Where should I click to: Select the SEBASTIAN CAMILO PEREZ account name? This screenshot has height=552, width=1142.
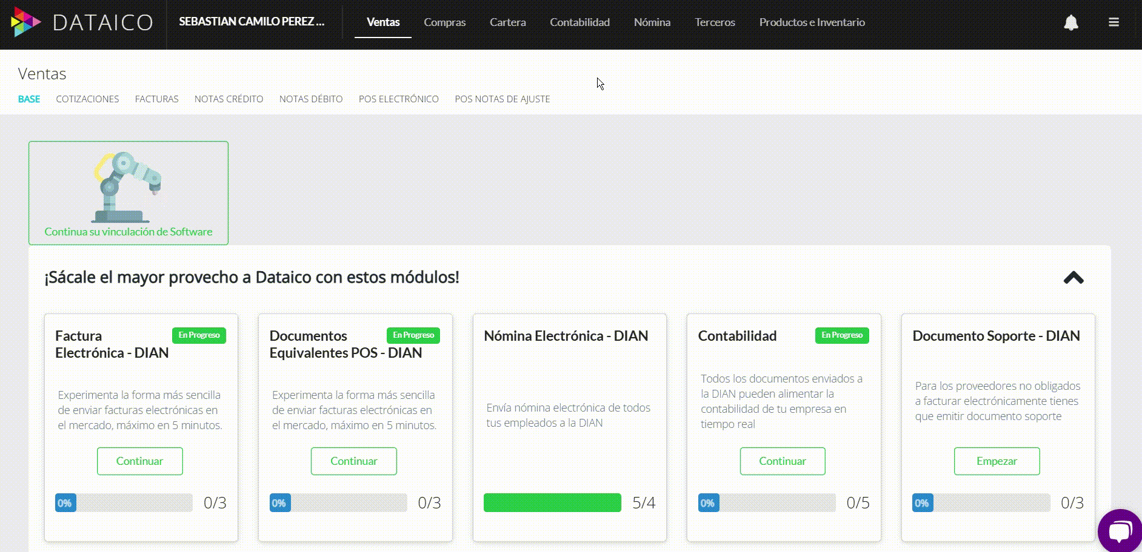(252, 21)
